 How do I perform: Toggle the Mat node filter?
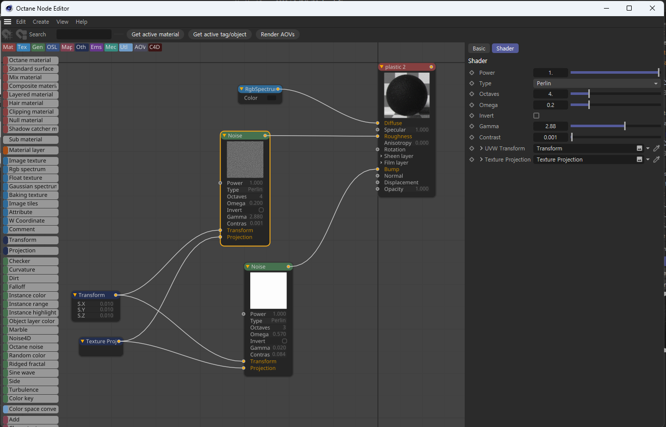pyautogui.click(x=8, y=47)
